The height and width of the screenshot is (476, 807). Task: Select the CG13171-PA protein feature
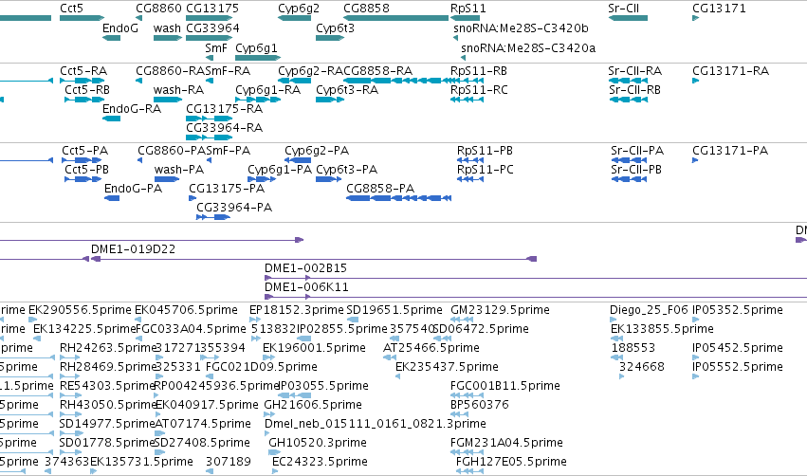tap(695, 160)
